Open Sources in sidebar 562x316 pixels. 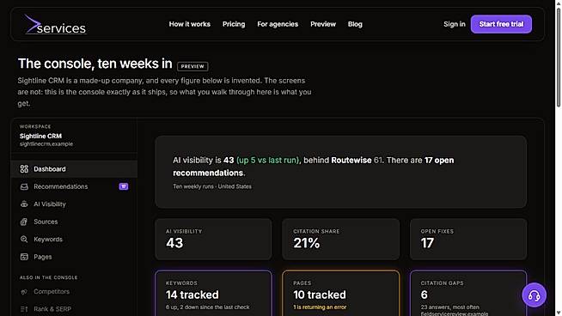point(74,222)
